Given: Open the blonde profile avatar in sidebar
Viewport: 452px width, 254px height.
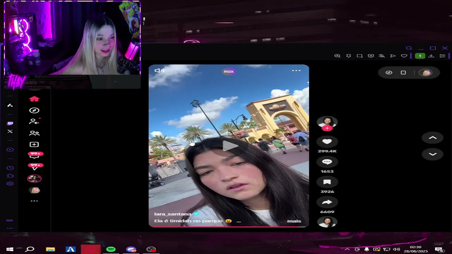Looking at the screenshot, I should click(34, 190).
